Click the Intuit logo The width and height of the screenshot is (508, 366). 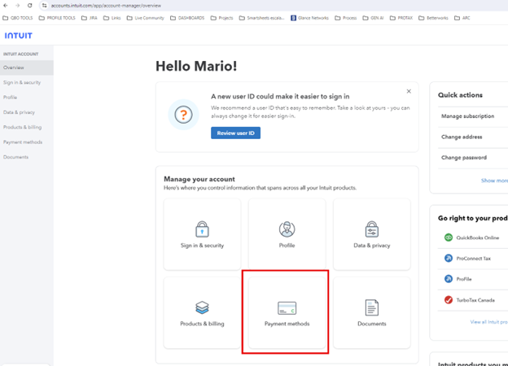19,36
